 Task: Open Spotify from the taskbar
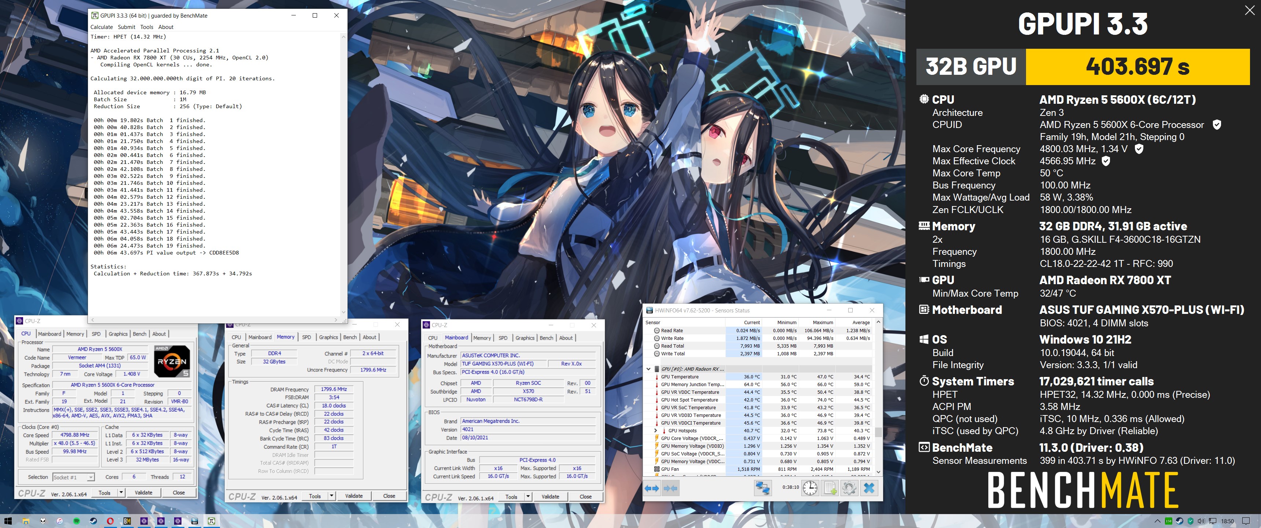[x=76, y=521]
